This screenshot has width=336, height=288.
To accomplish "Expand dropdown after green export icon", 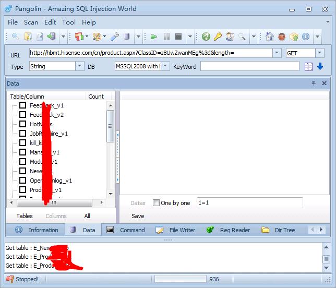I will coord(63,37).
